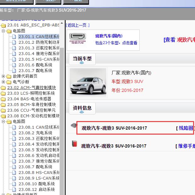Click 电路图 folder icon under 23.08 ECM
195x195 pixels.
tap(9, 122)
